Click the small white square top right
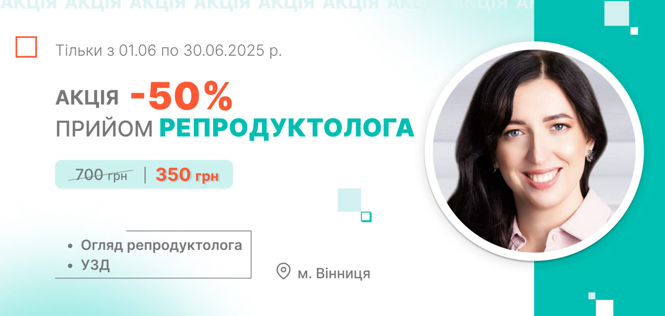665x316 pixels. pyautogui.click(x=634, y=31)
